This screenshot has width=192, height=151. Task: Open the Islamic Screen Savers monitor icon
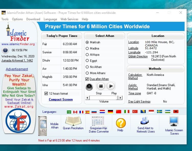(x=174, y=122)
